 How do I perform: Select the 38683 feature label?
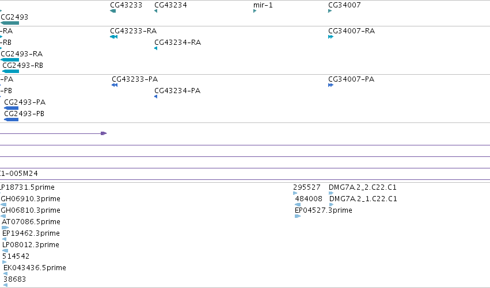pyautogui.click(x=15, y=279)
